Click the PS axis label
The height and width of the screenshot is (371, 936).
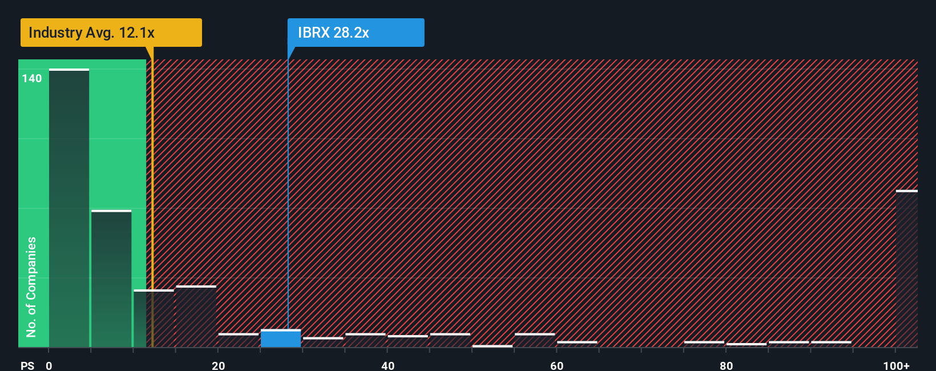[27, 365]
